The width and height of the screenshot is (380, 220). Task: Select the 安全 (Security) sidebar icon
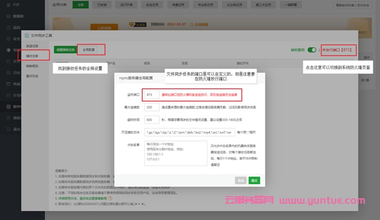5,38
